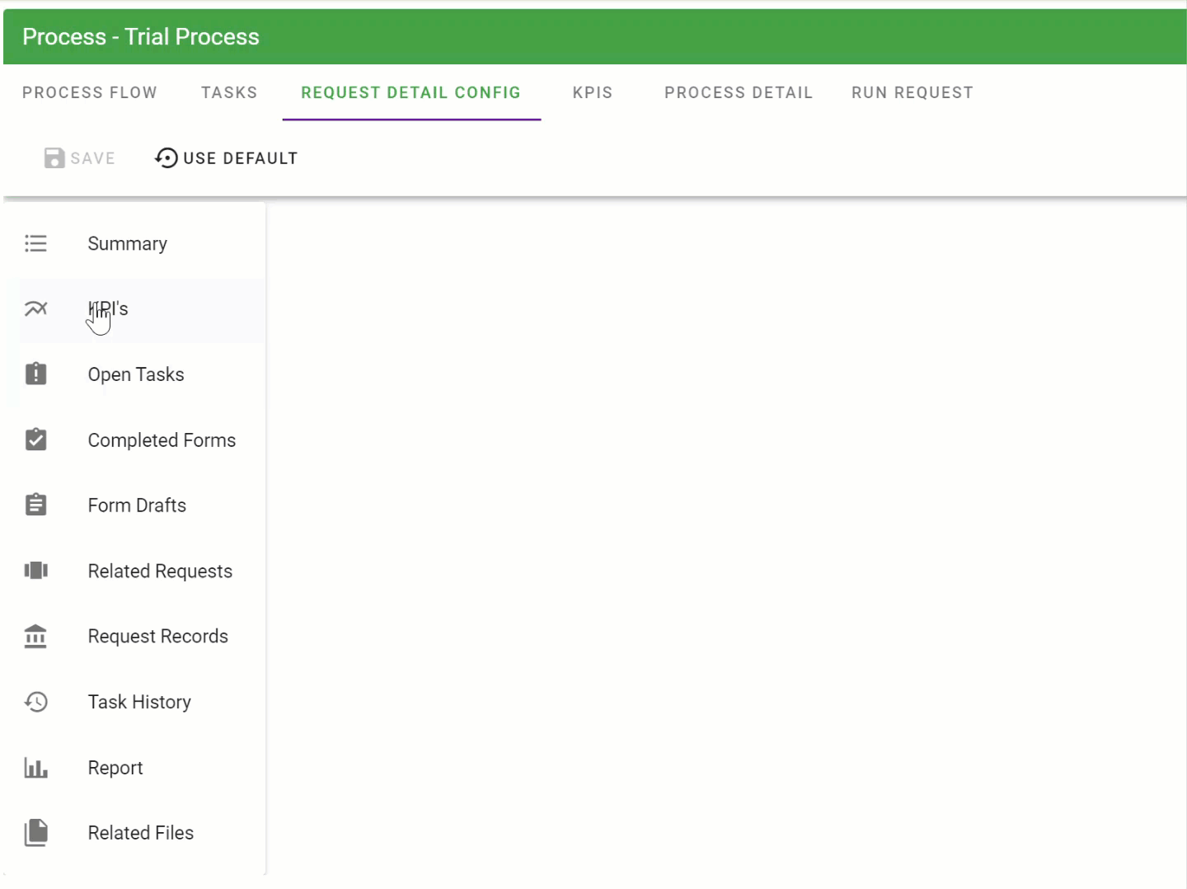Viewport: 1187px width, 889px height.
Task: Open the Tasks tab
Action: [x=229, y=92]
